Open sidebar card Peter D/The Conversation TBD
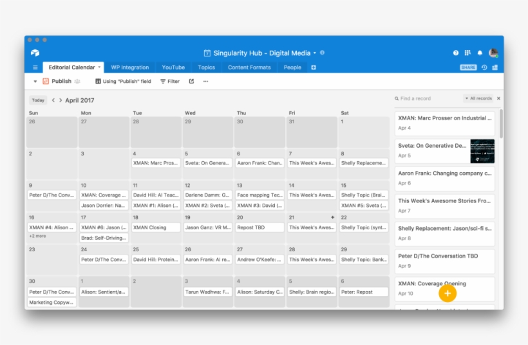Screen dimensions: 528x345 (444, 261)
